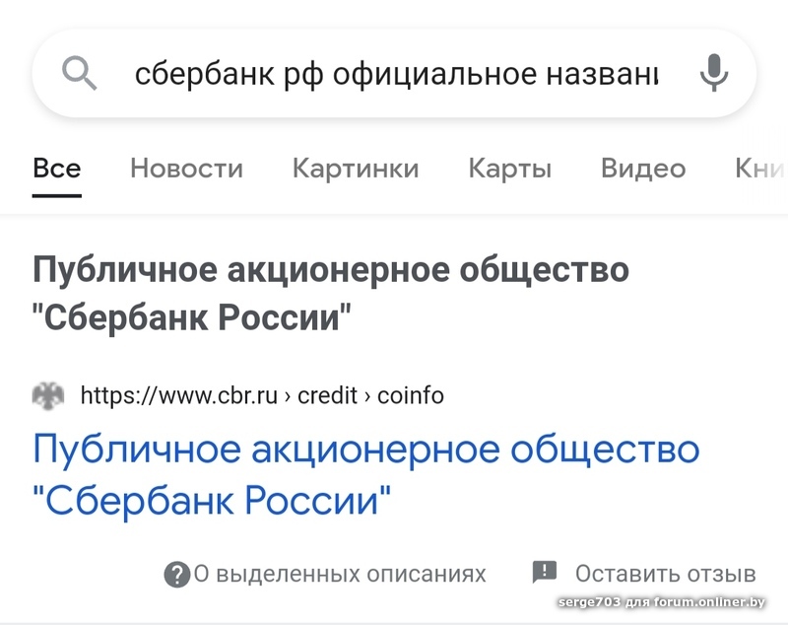
Task: Open the blue Сбербанк России result link
Action: 365,474
